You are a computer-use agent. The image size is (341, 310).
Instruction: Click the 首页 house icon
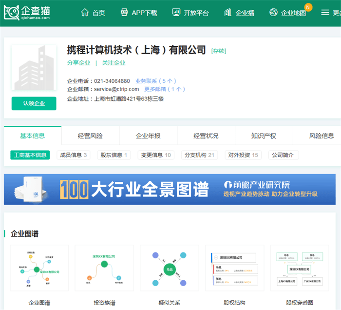pos(85,13)
